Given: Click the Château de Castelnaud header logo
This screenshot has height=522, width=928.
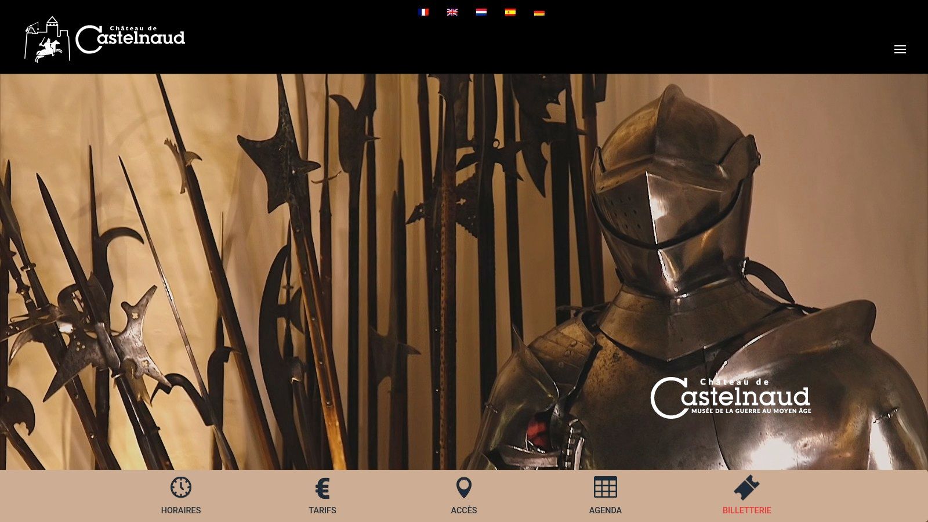Looking at the screenshot, I should coord(104,39).
